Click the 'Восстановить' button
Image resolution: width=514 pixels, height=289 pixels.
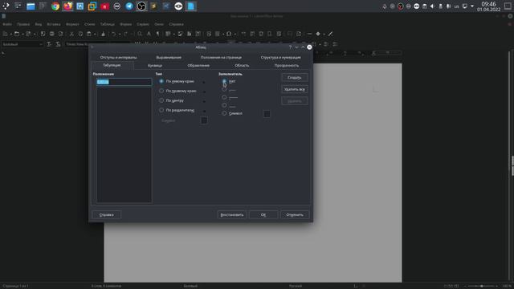point(232,214)
